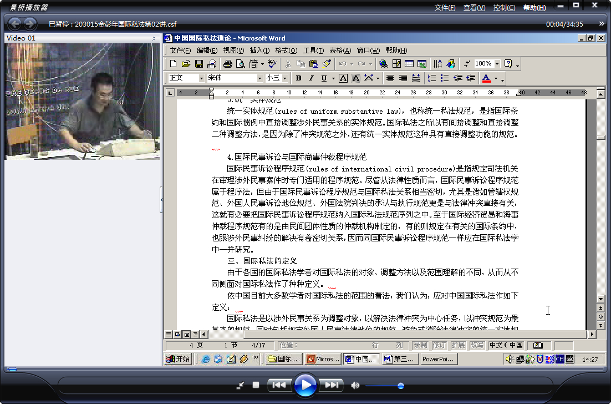611x404 pixels.
Task: Click the numbered list icon
Action: [x=432, y=78]
